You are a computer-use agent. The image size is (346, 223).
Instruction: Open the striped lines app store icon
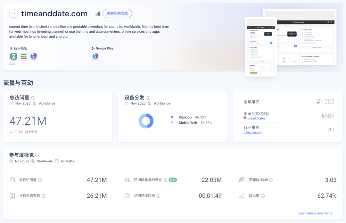[x=24, y=56]
